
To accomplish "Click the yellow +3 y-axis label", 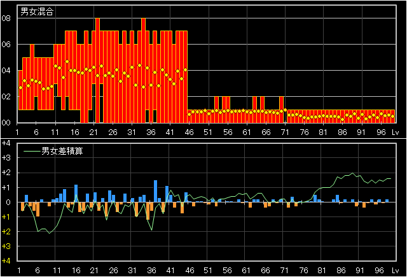I will coord(6,246).
